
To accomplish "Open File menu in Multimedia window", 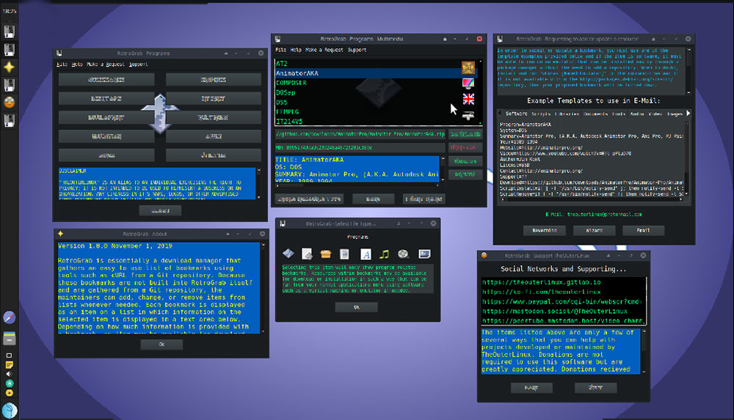I will tap(281, 50).
